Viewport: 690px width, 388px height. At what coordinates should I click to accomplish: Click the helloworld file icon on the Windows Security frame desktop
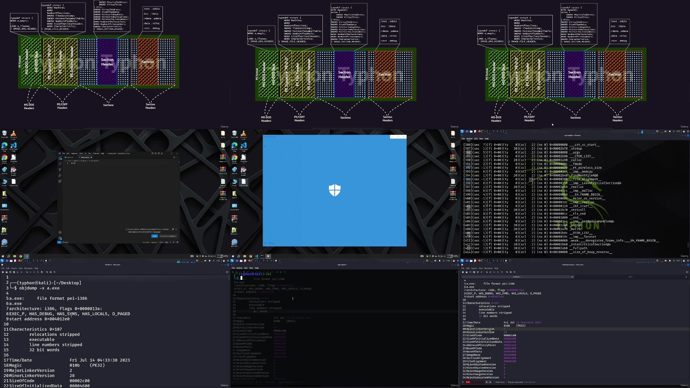[x=243, y=182]
